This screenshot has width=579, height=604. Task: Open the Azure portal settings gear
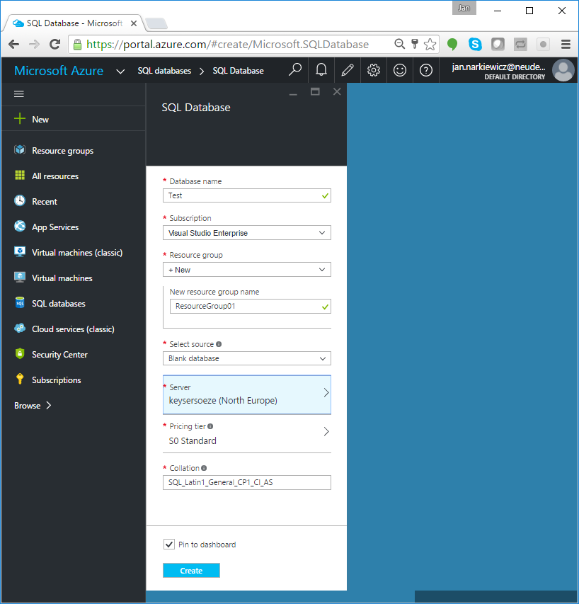(374, 70)
